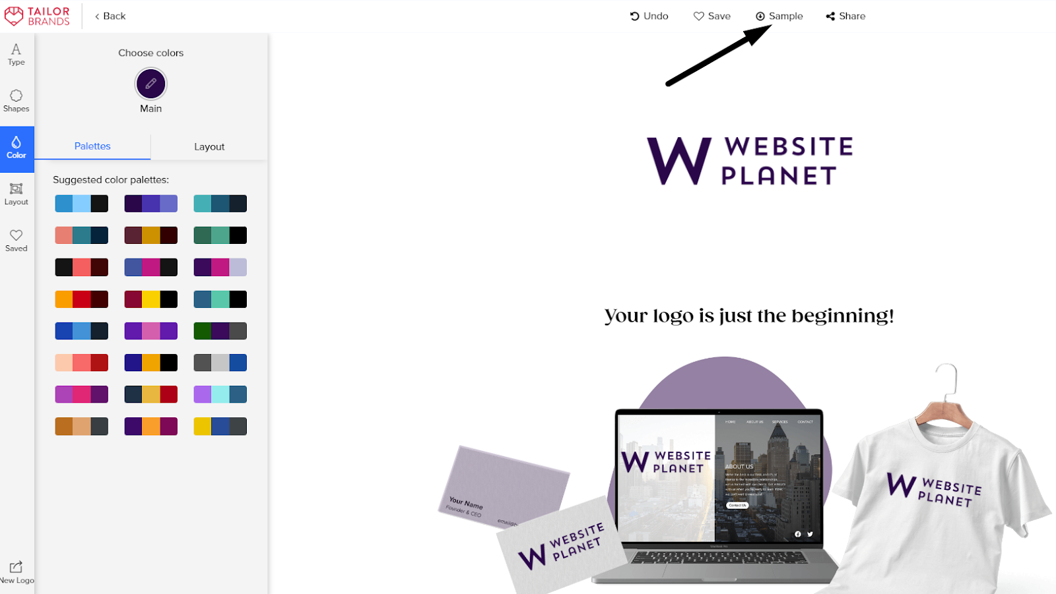
Task: Open the Type panel in the sidebar
Action: 16,55
